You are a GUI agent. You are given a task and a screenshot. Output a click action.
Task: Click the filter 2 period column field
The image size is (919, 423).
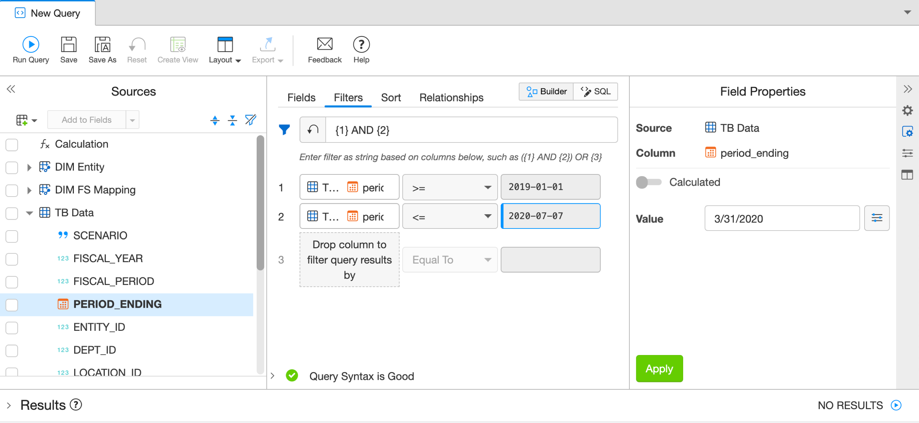click(x=349, y=216)
